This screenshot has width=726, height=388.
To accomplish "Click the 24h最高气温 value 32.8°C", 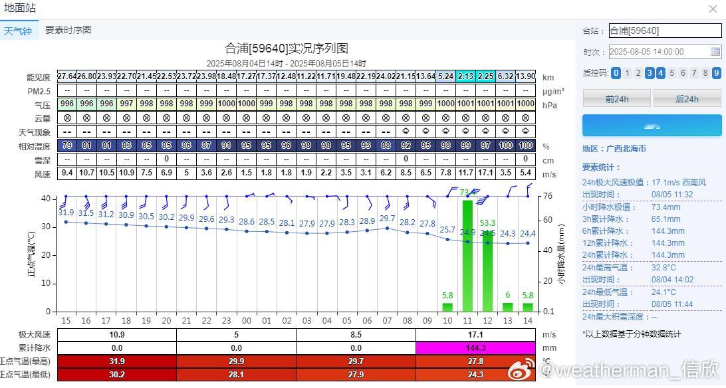I will pyautogui.click(x=664, y=267).
